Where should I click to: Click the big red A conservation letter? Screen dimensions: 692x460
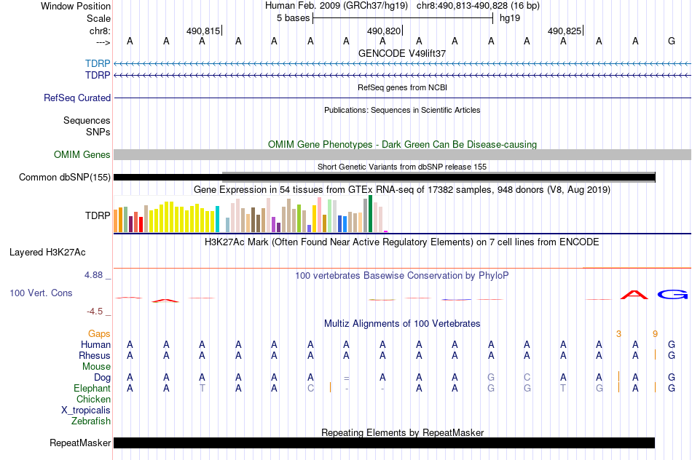point(634,295)
